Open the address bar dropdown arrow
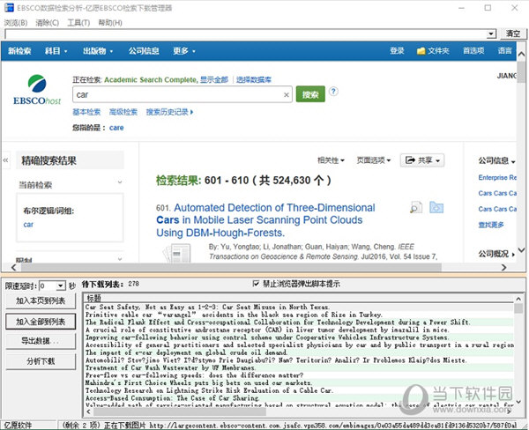This screenshot has width=529, height=430. coord(491,33)
